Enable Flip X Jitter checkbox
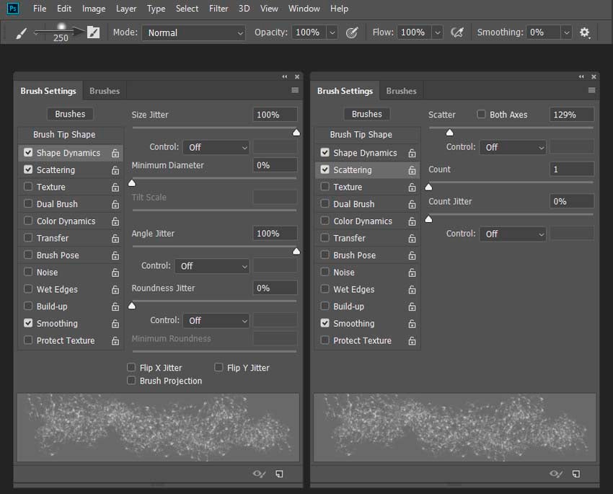The width and height of the screenshot is (613, 494). point(131,367)
